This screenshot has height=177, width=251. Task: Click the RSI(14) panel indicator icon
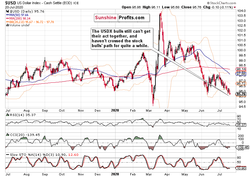7,115
